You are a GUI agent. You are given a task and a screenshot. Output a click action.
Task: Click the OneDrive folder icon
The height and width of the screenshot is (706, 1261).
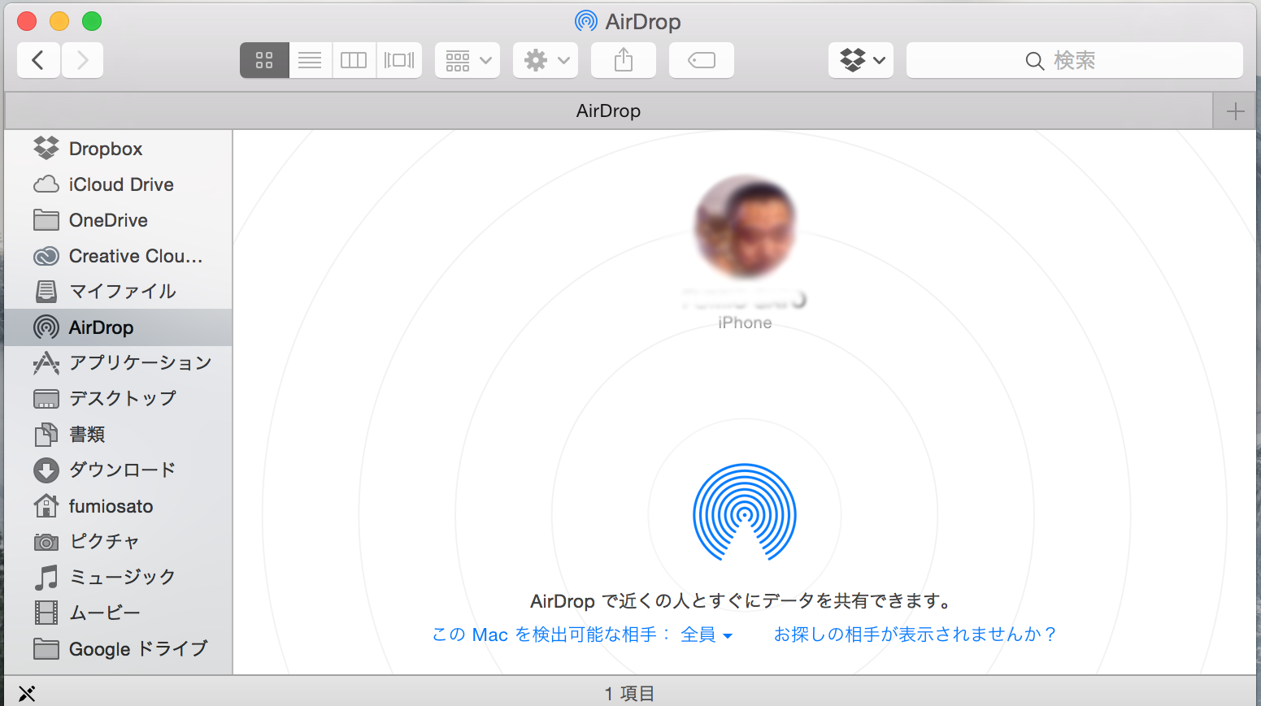coord(46,220)
